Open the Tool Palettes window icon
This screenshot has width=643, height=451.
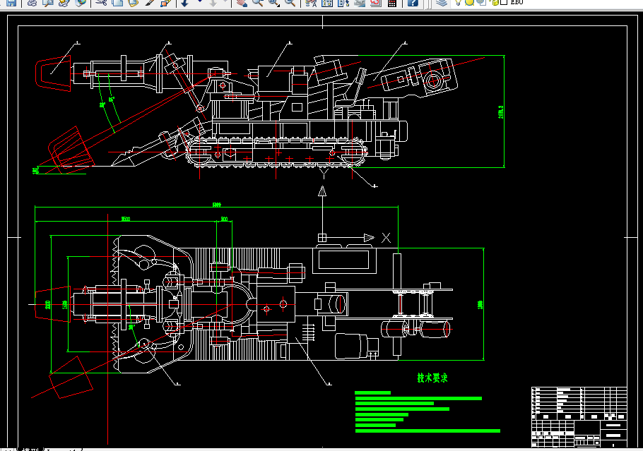(x=343, y=2)
